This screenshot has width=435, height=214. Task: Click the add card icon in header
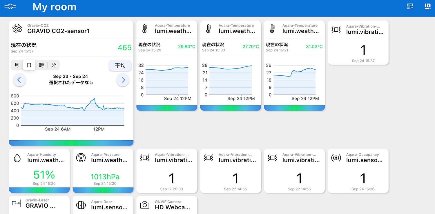410,6
